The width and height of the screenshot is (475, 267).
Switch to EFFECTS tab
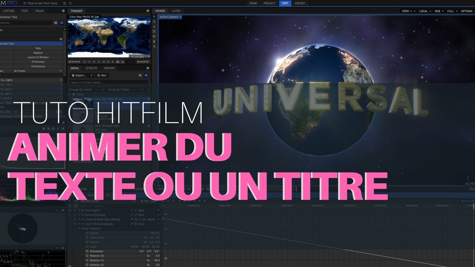[91, 68]
